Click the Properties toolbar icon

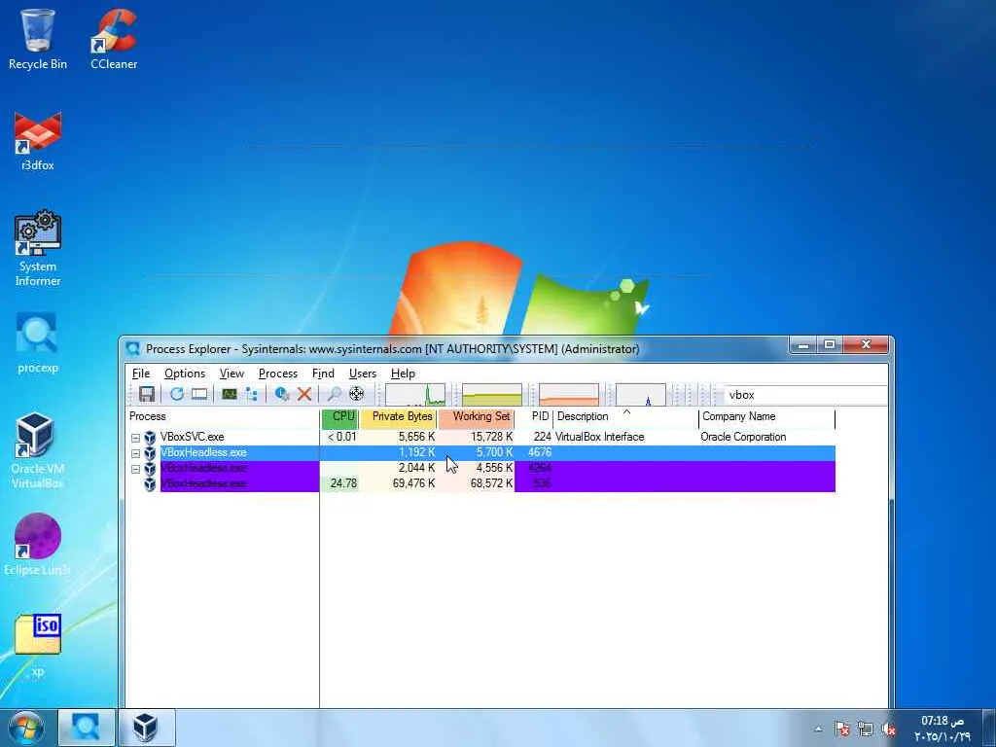pos(281,395)
